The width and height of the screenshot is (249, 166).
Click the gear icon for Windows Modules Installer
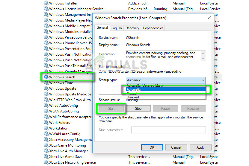pyautogui.click(x=46, y=31)
